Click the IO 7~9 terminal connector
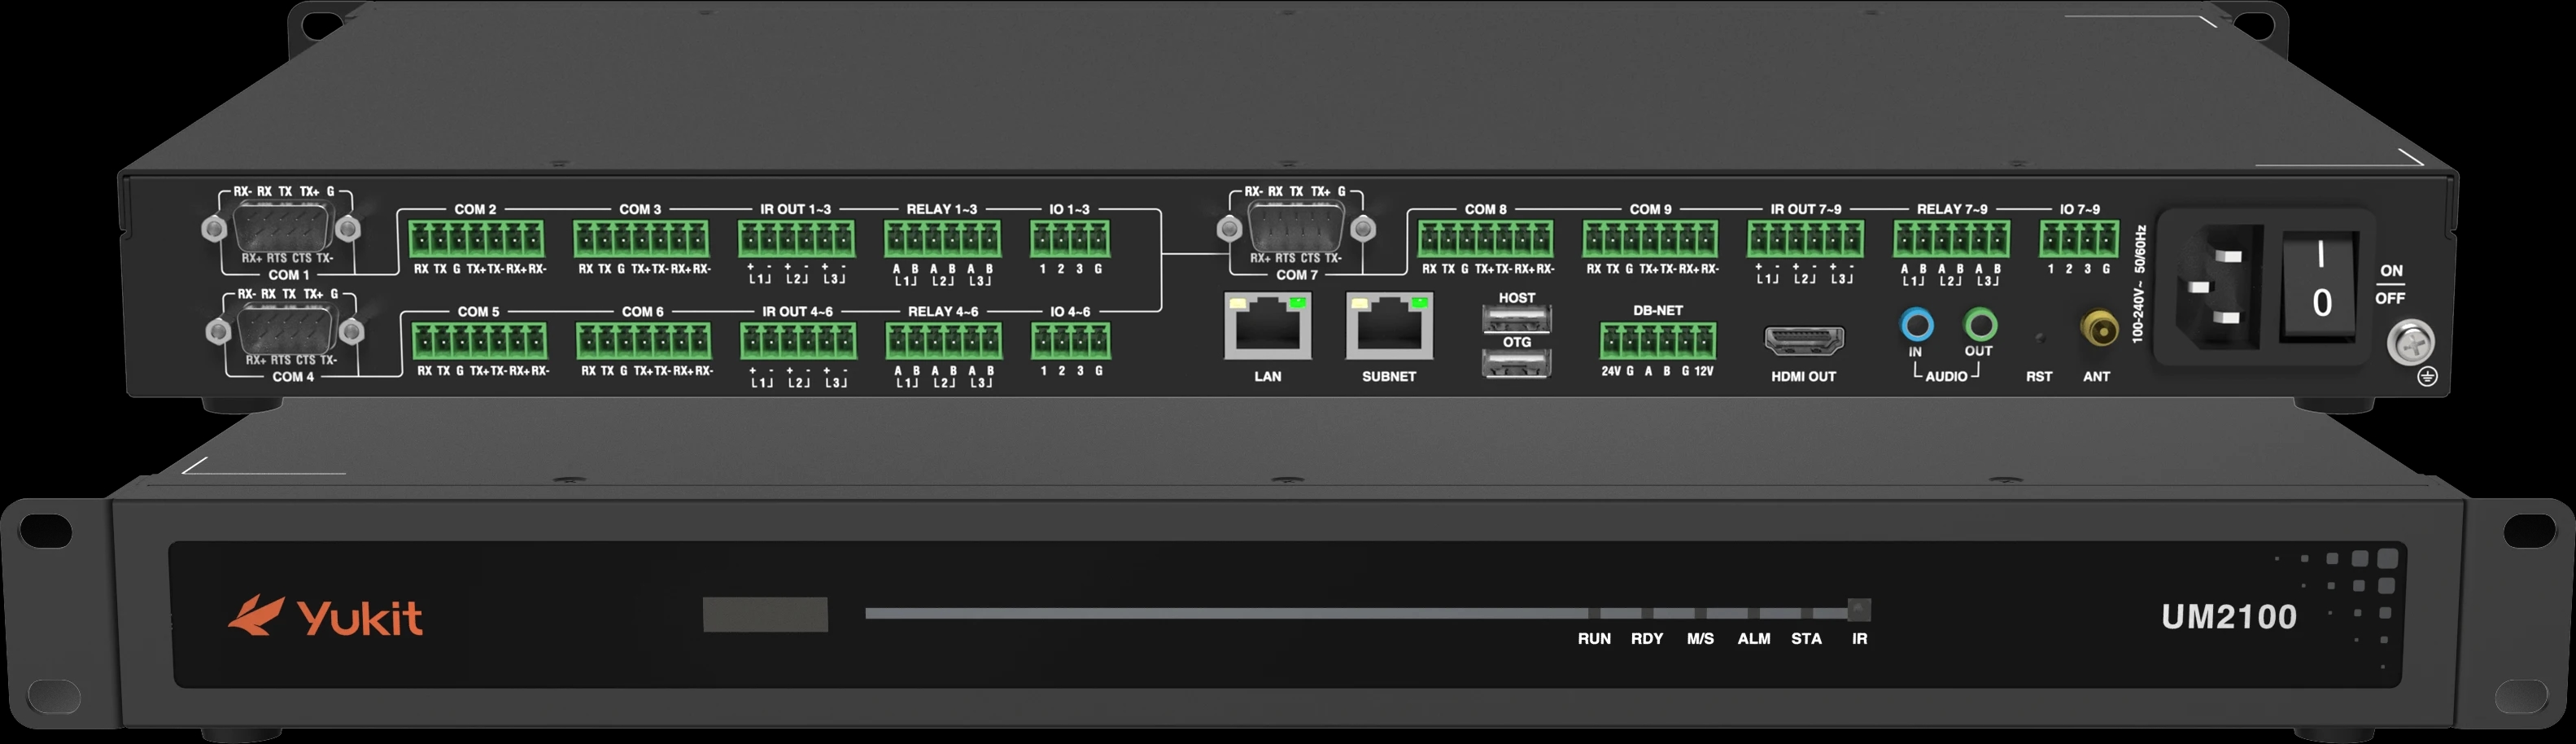The width and height of the screenshot is (2576, 744). (x=2080, y=240)
